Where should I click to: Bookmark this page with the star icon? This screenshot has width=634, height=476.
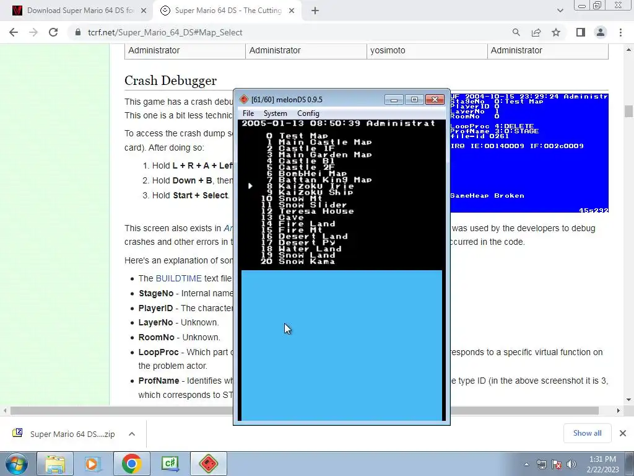point(556,32)
